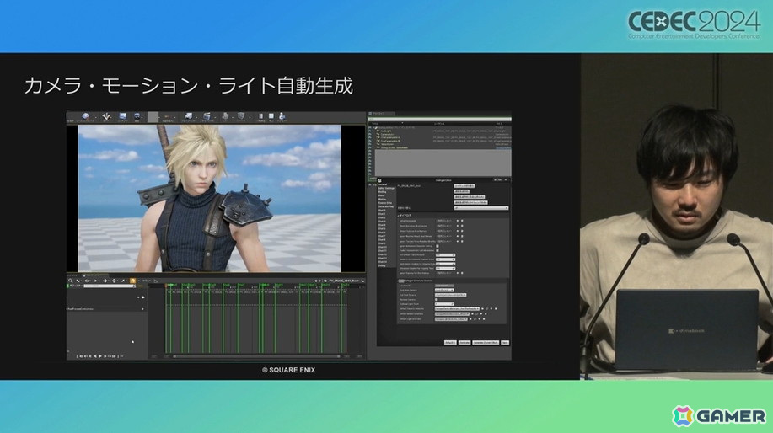Image resolution: width=773 pixels, height=433 pixels.
Task: Click the browse icon beside Default Camera Generator
Action: [x=486, y=309]
